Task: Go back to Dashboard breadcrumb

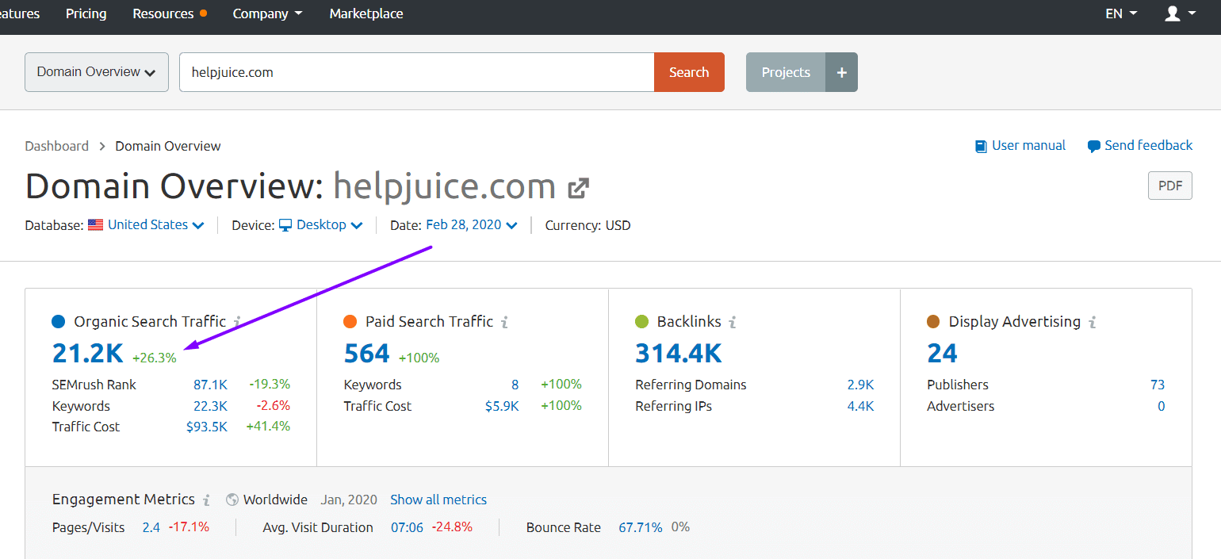Action: point(57,146)
